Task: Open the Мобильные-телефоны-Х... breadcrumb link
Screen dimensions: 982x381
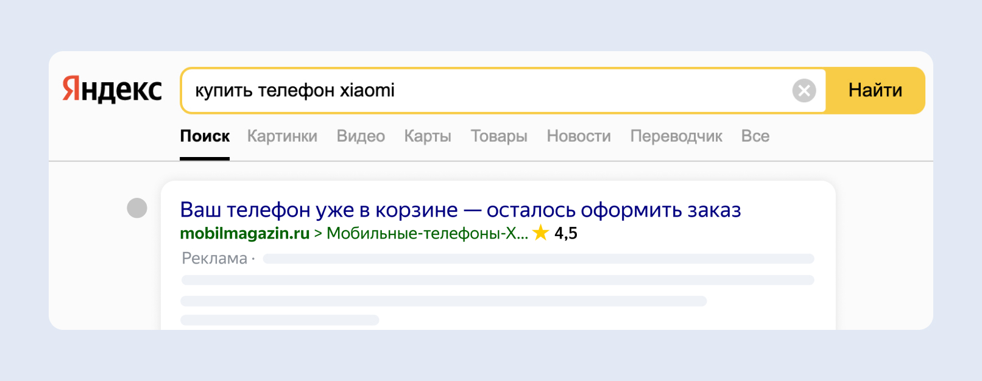Action: click(427, 233)
